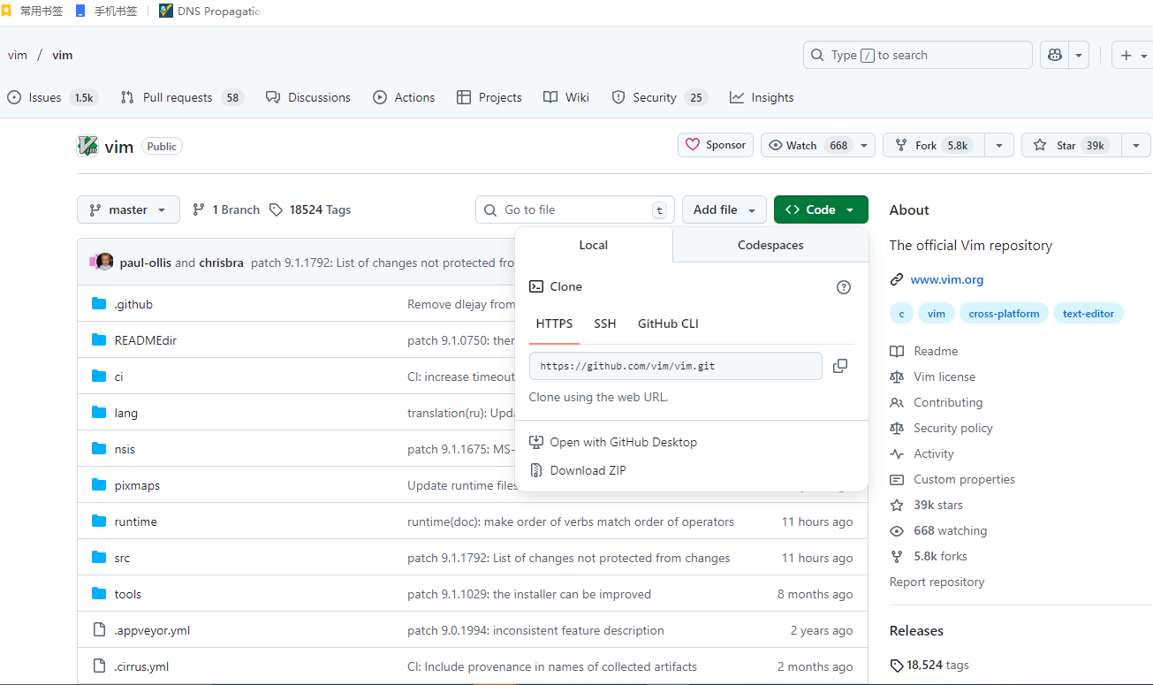Screen dimensions: 1153x685
Task: Click the Type / to search box
Action: click(918, 55)
